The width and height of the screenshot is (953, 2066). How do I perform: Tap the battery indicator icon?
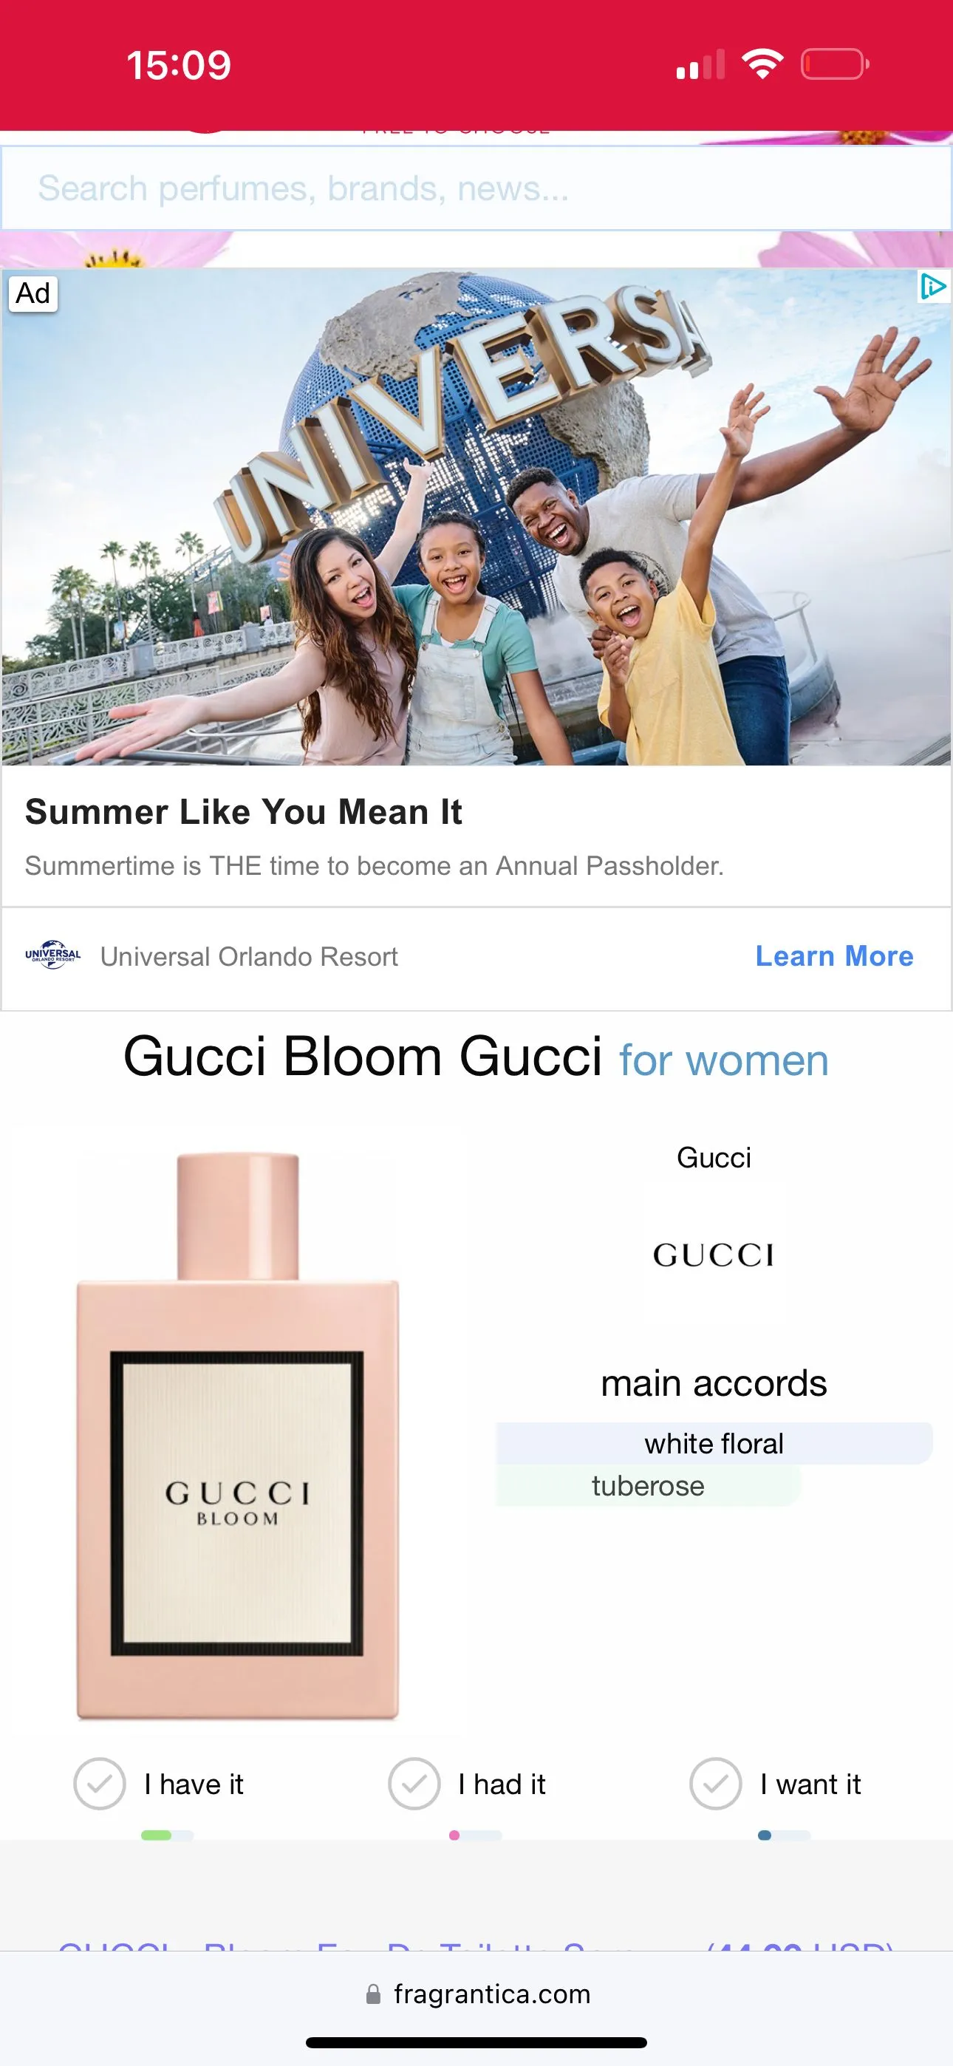coord(835,64)
